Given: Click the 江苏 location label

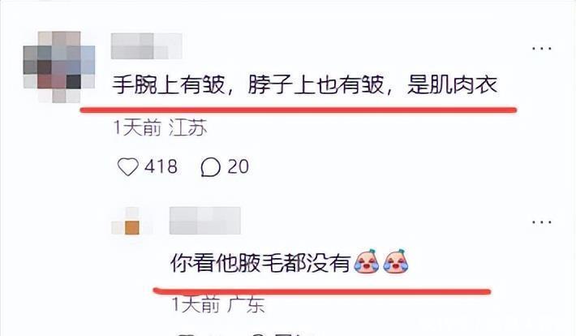Looking at the screenshot, I should 188,128.
